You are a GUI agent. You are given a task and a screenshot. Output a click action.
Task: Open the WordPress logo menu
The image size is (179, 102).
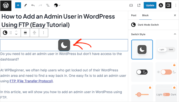(6, 6)
